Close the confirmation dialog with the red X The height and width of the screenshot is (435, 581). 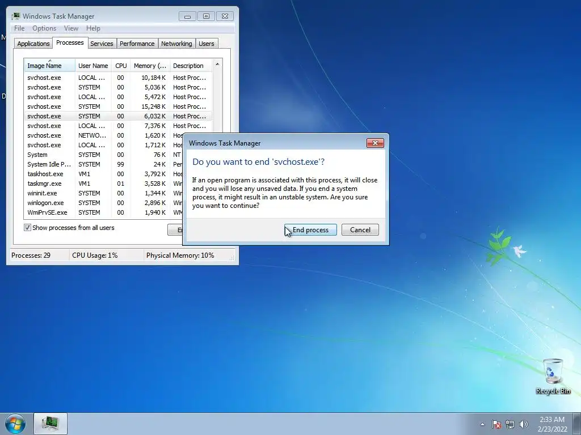click(375, 143)
